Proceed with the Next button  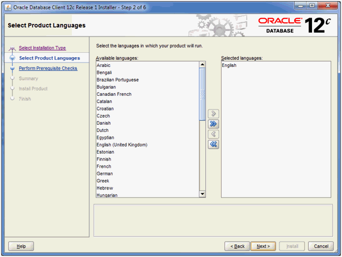(x=263, y=246)
